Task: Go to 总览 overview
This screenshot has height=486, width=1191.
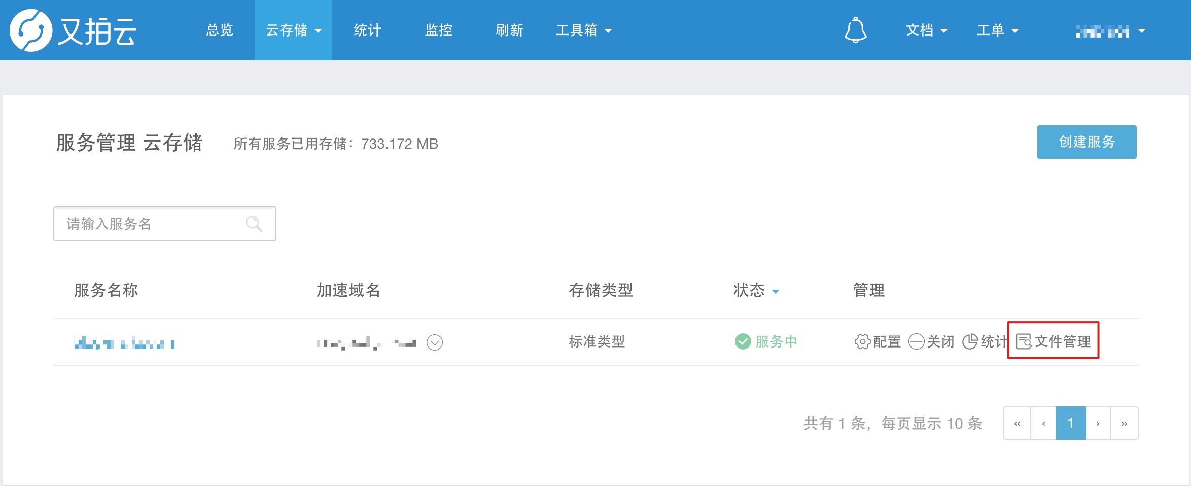Action: [220, 30]
